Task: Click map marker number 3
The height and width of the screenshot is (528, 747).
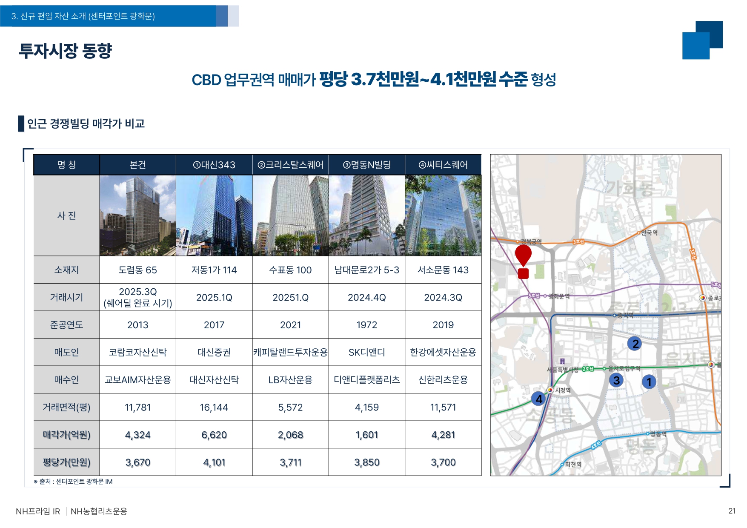Action: (x=616, y=380)
